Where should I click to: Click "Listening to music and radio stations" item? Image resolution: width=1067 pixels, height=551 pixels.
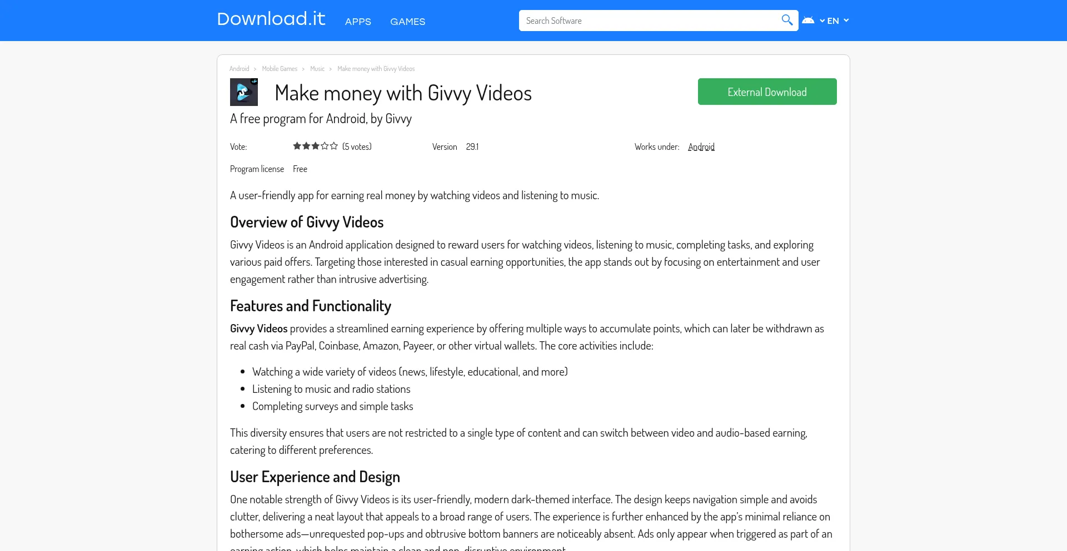click(x=331, y=389)
